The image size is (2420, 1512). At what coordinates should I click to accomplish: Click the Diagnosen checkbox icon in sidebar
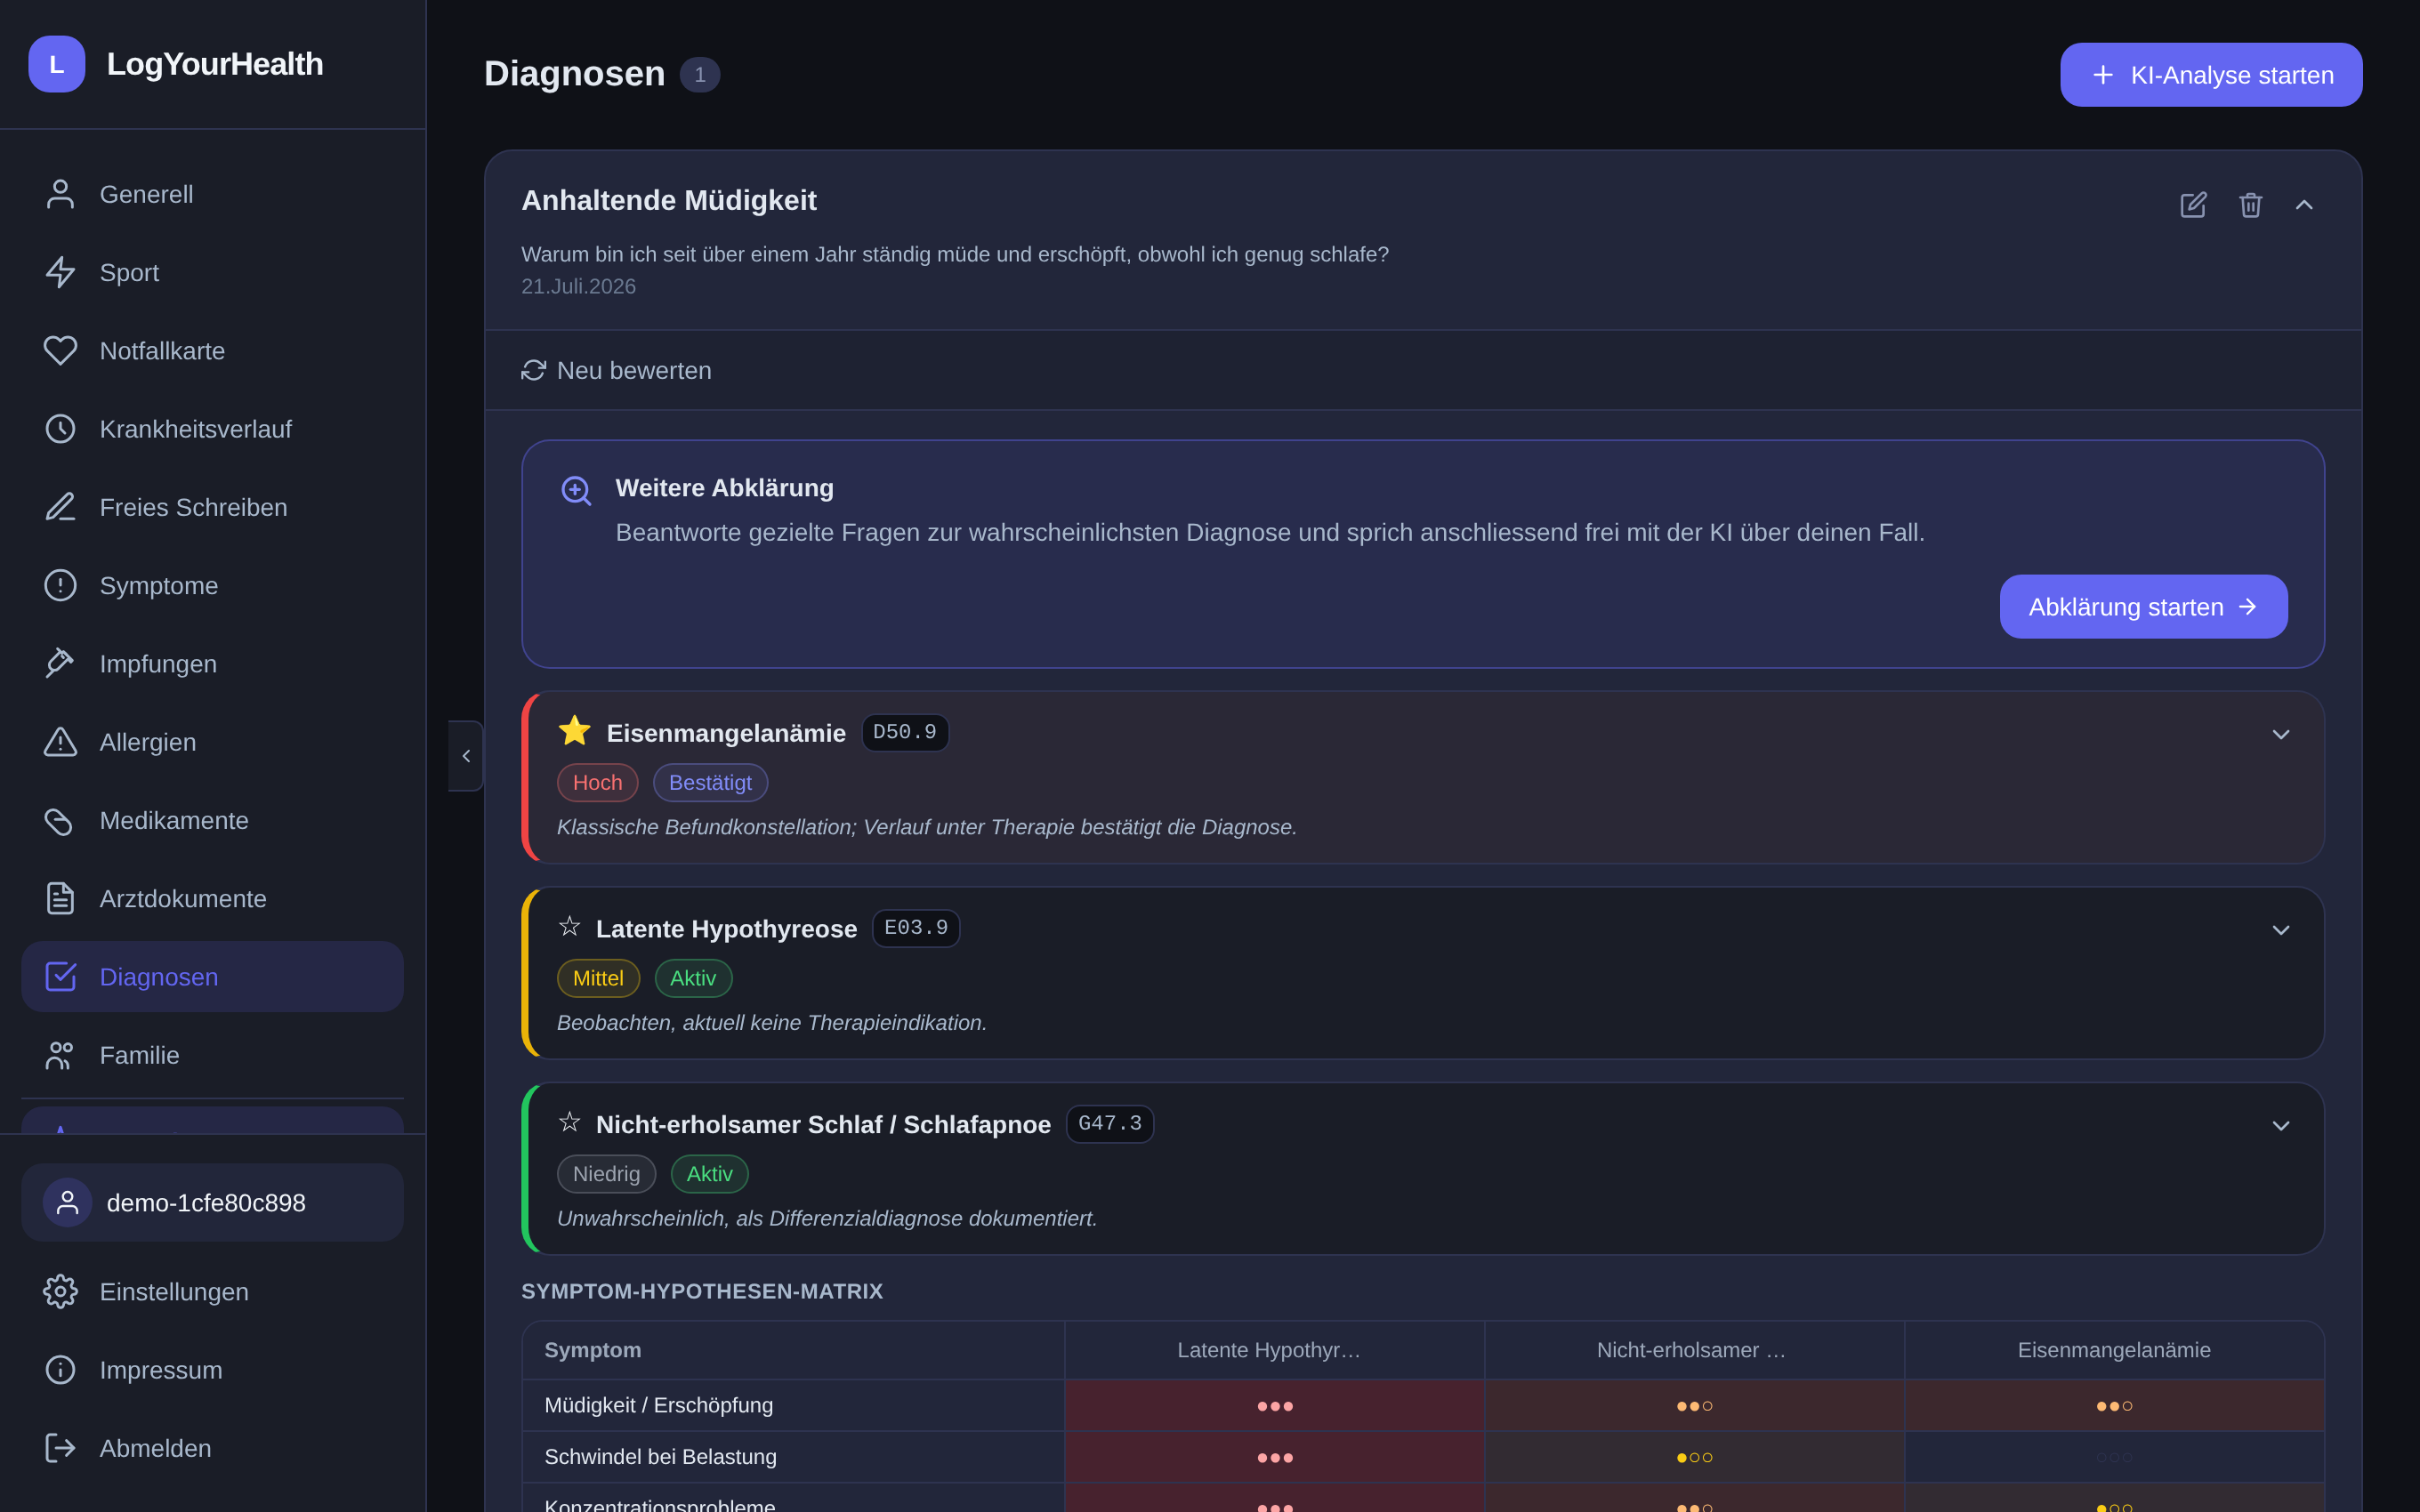pos(60,977)
